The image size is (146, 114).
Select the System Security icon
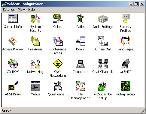click(35, 19)
